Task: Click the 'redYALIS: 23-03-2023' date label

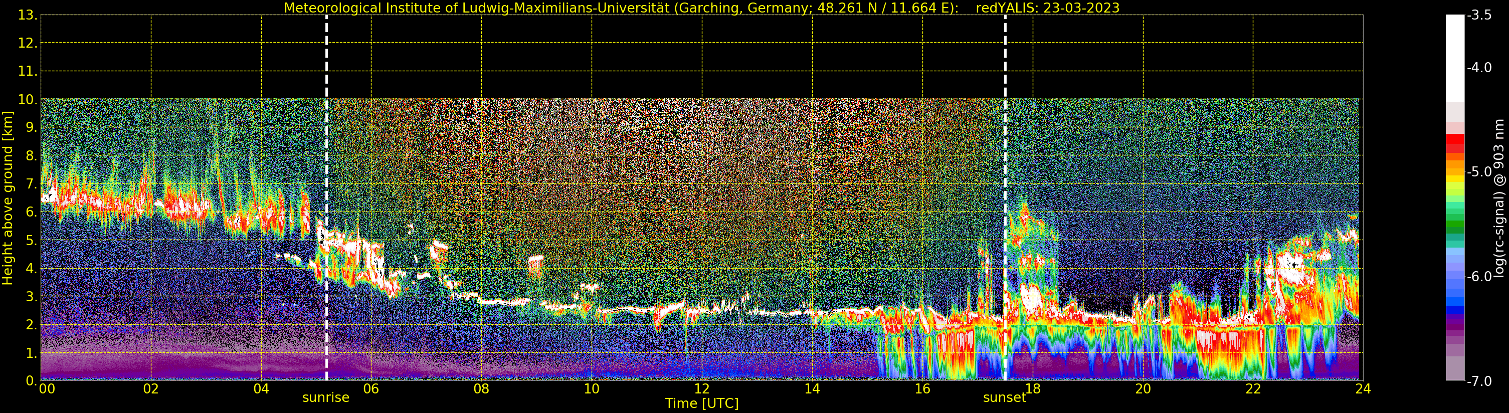Action: click(x=1047, y=8)
